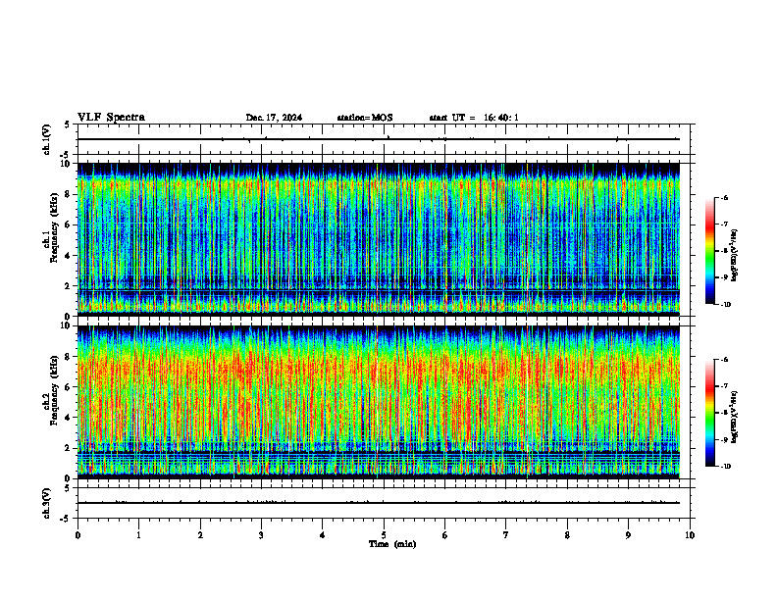777x600 pixels.
Task: Click the ch.3 voltage waveform trace
Action: click(x=379, y=503)
